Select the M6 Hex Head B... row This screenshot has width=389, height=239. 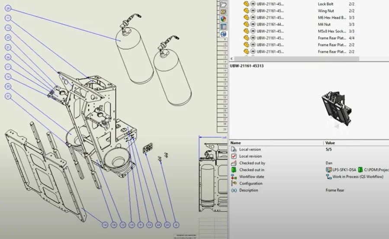[299, 18]
